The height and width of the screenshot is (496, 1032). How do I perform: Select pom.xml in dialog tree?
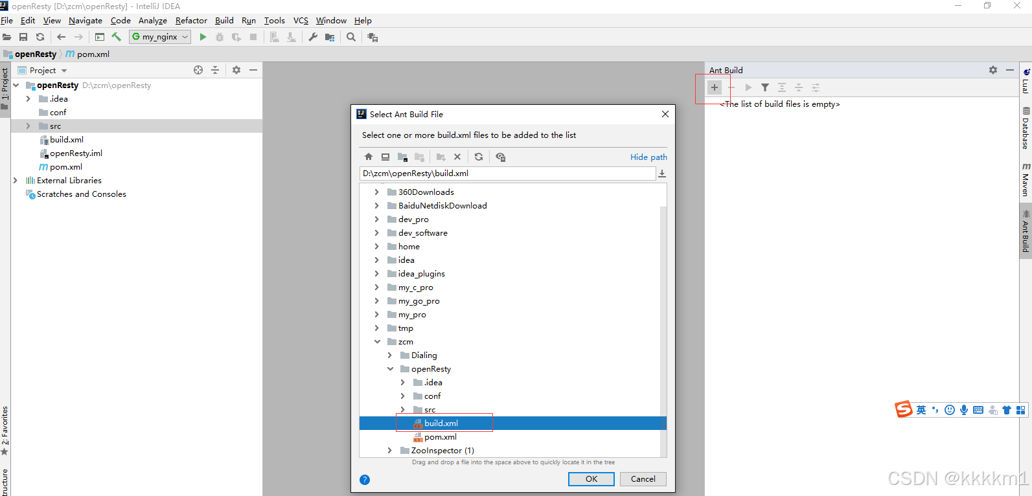[441, 437]
